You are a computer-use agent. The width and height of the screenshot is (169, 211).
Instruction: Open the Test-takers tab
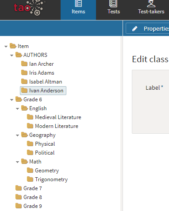pyautogui.click(x=151, y=10)
